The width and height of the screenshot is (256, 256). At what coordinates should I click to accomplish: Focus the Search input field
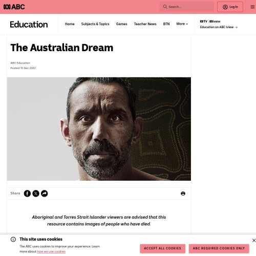186,7
